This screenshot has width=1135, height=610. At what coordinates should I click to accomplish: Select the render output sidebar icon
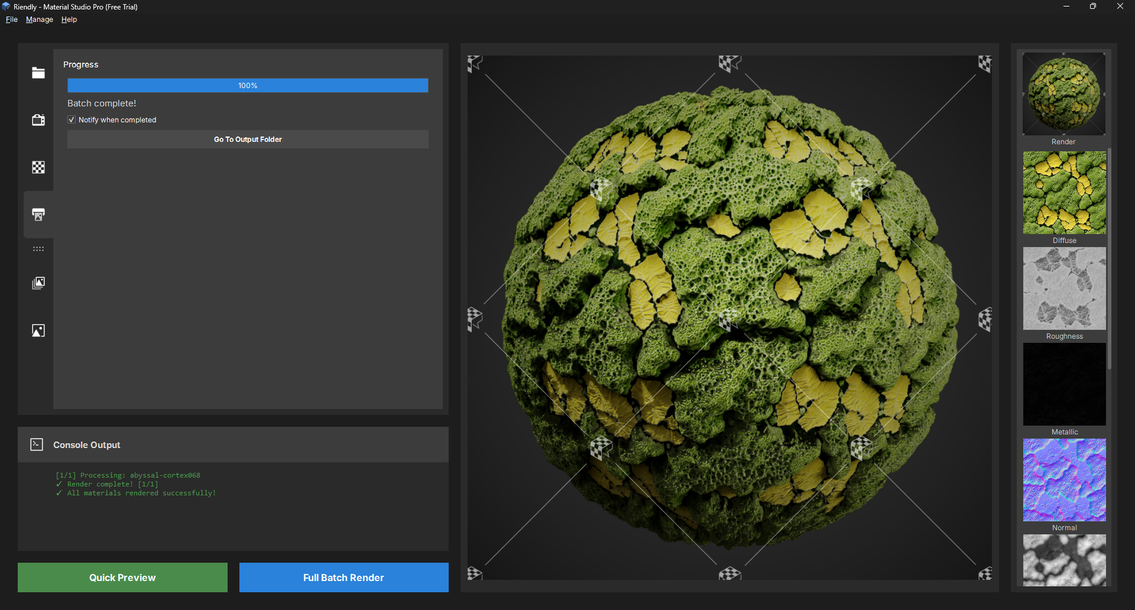pyautogui.click(x=38, y=215)
